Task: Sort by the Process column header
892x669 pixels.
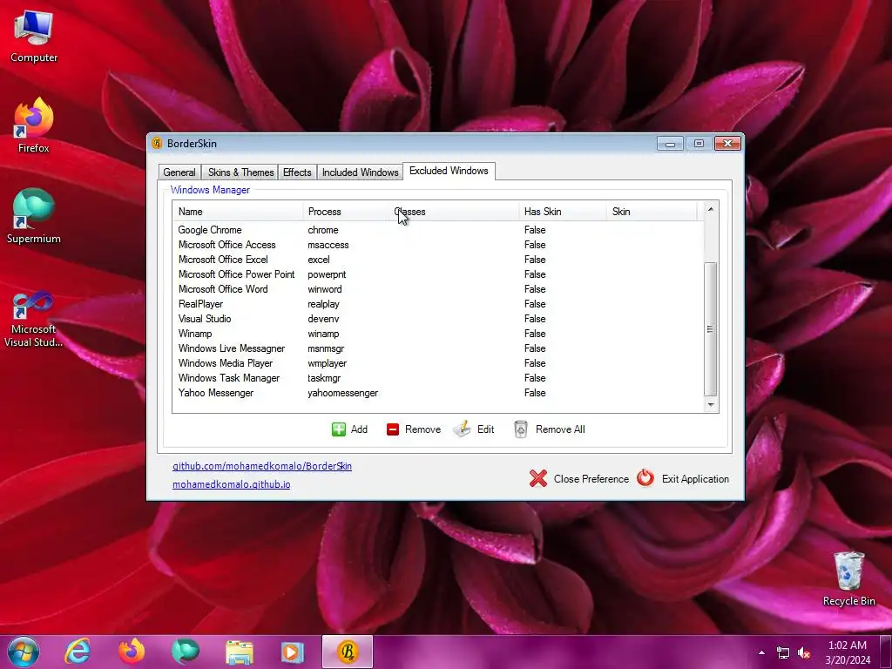Action: [x=345, y=212]
